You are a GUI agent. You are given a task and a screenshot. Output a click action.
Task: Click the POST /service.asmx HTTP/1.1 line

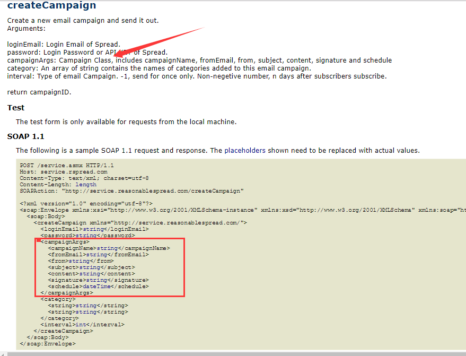pyautogui.click(x=67, y=166)
